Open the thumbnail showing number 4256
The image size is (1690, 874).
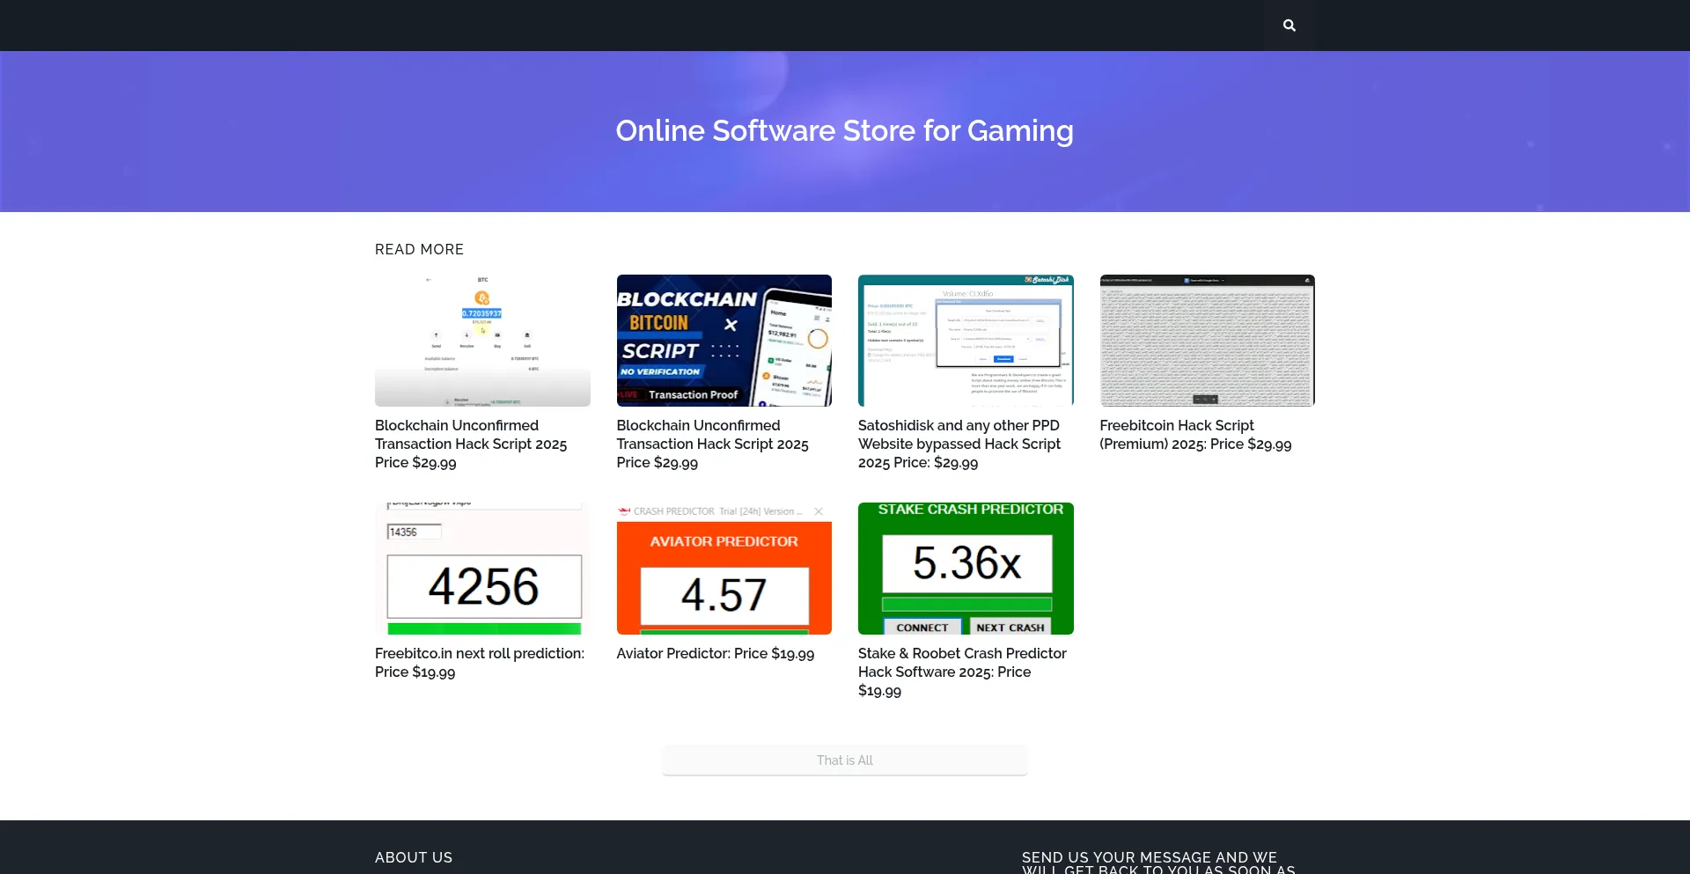coord(482,569)
